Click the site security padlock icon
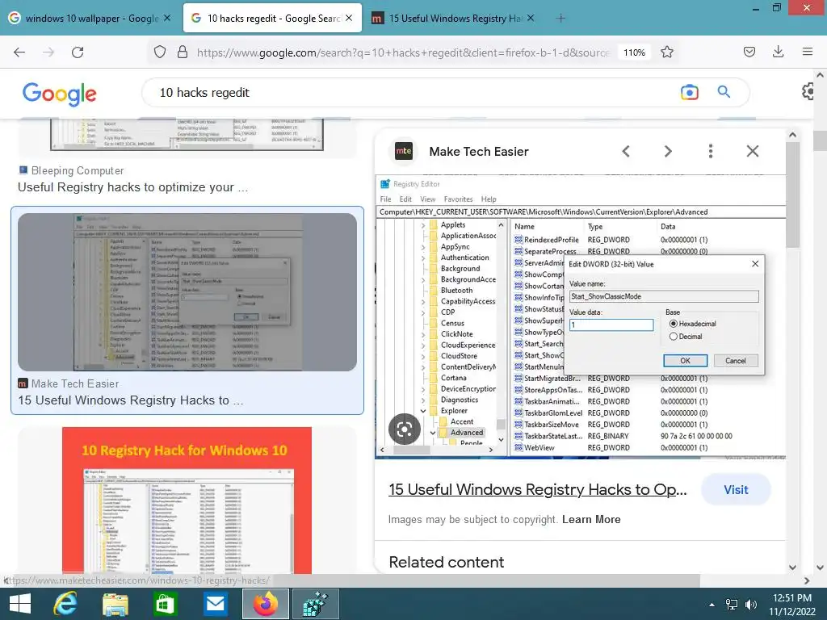The width and height of the screenshot is (827, 620). click(x=183, y=52)
